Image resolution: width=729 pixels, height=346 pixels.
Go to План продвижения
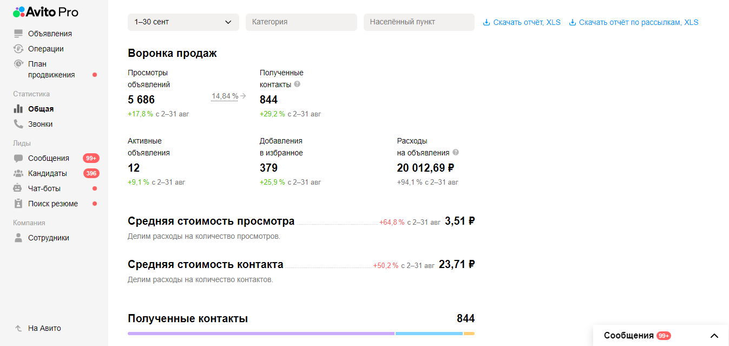tap(51, 69)
